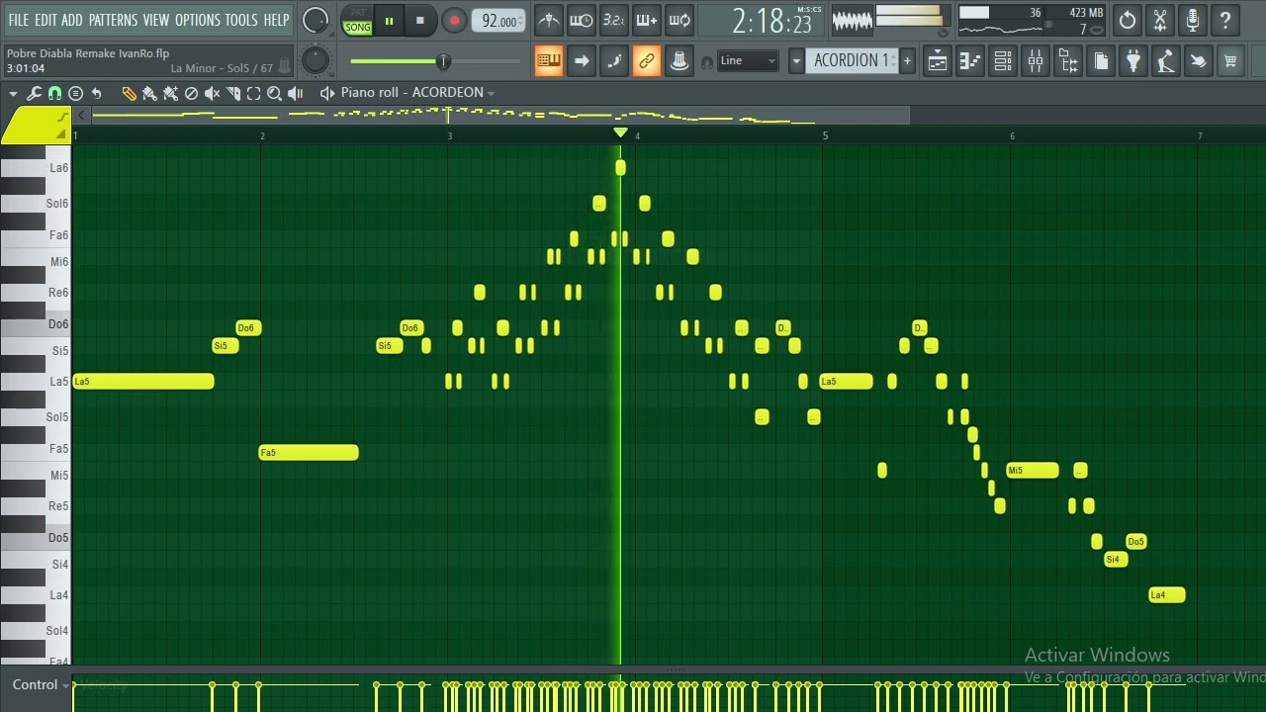Open the Channel rack icon
The width and height of the screenshot is (1266, 712).
click(1003, 61)
